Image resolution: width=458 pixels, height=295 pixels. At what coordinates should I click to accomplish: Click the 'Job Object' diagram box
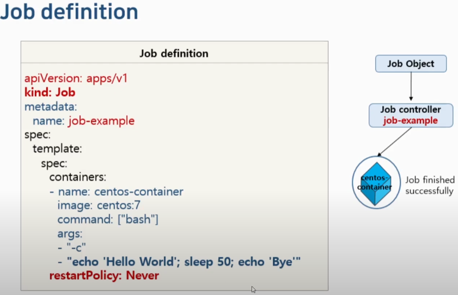[x=411, y=63]
